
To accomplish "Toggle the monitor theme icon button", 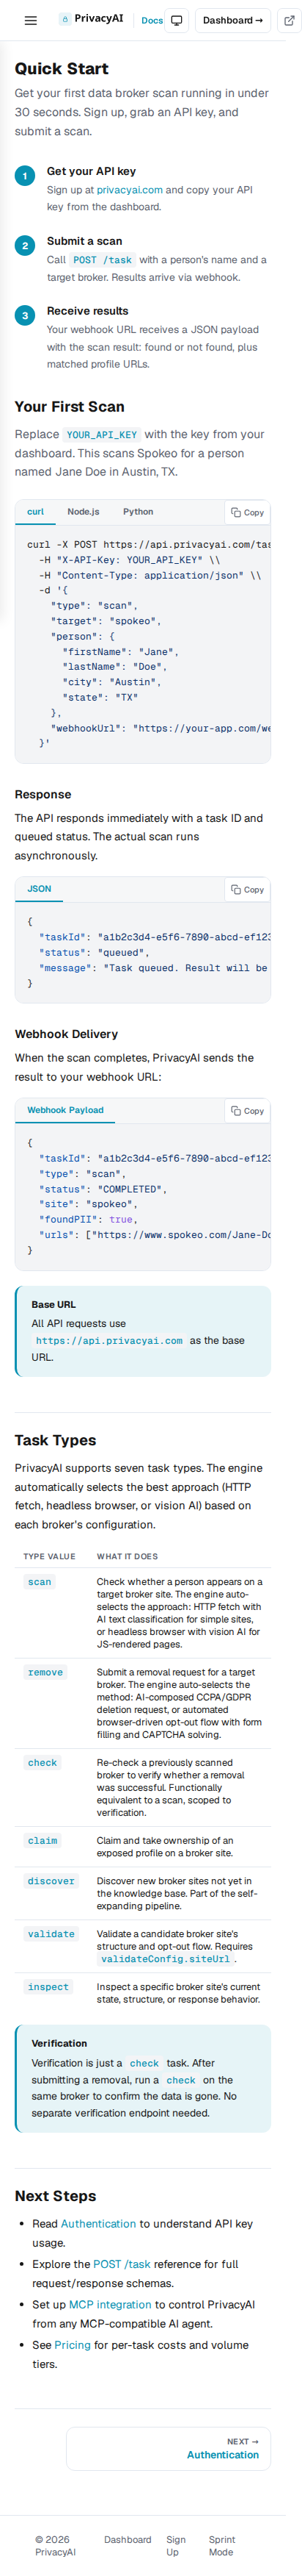I will [x=177, y=20].
